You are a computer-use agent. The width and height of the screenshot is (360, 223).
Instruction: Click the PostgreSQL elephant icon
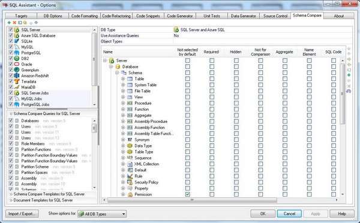click(x=17, y=53)
